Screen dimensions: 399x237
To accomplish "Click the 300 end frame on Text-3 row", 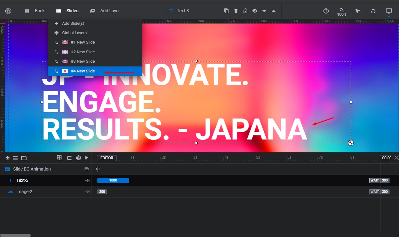I will (x=385, y=180).
